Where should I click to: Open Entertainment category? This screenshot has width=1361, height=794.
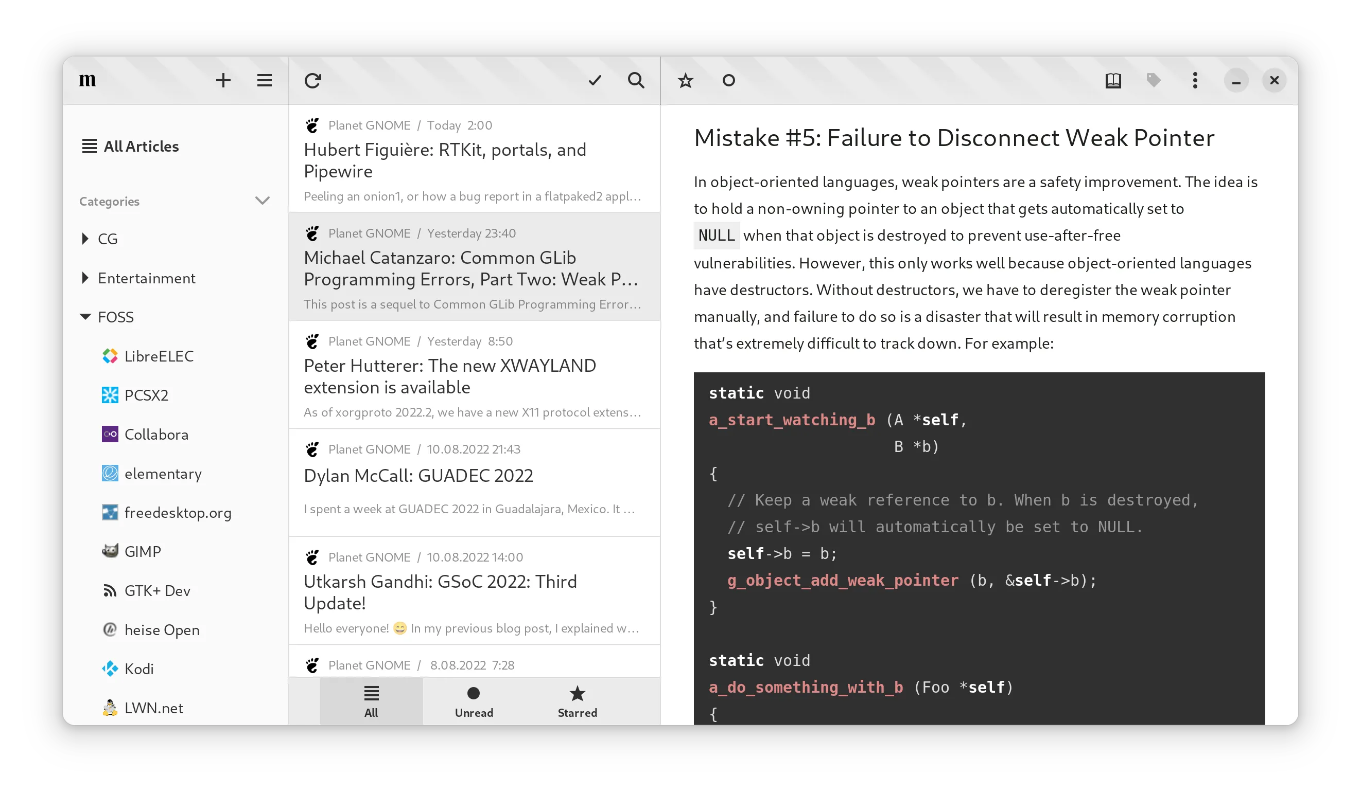(146, 278)
